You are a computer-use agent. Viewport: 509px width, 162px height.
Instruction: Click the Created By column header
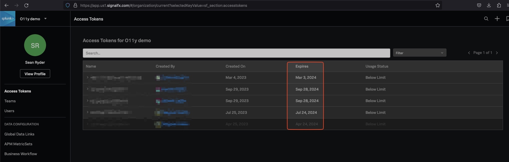pyautogui.click(x=165, y=66)
